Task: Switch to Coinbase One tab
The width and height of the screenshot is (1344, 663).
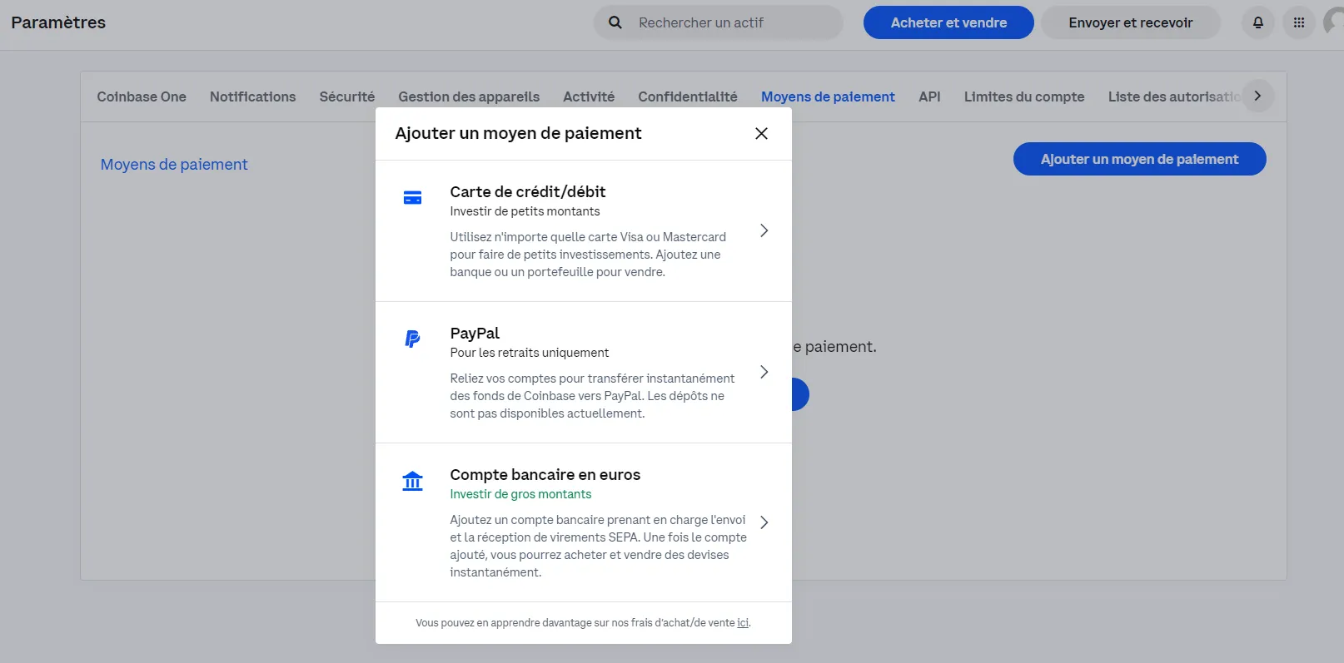Action: [142, 96]
